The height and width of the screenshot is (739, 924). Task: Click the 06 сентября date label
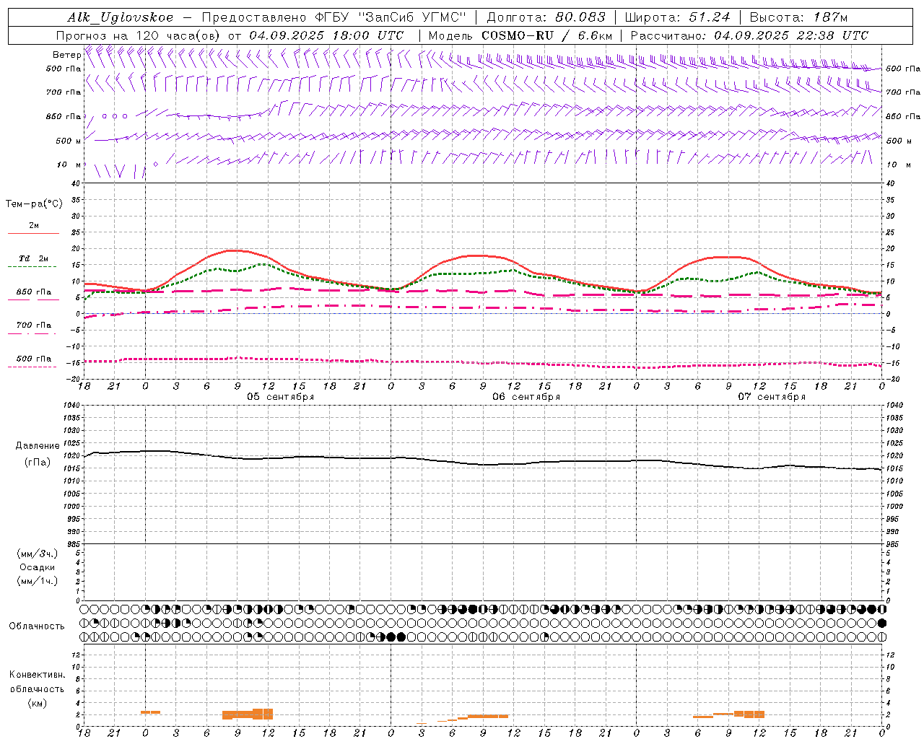[526, 397]
